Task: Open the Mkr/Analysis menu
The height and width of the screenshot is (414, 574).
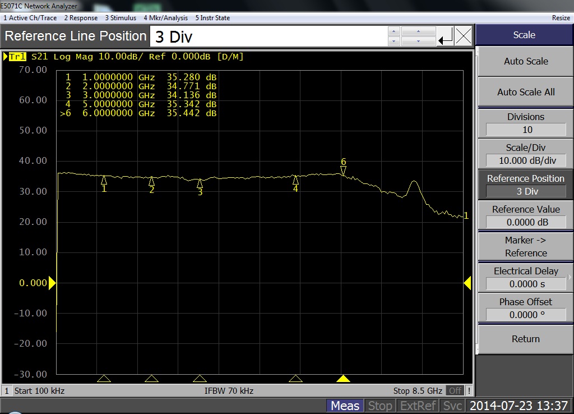Action: 165,18
